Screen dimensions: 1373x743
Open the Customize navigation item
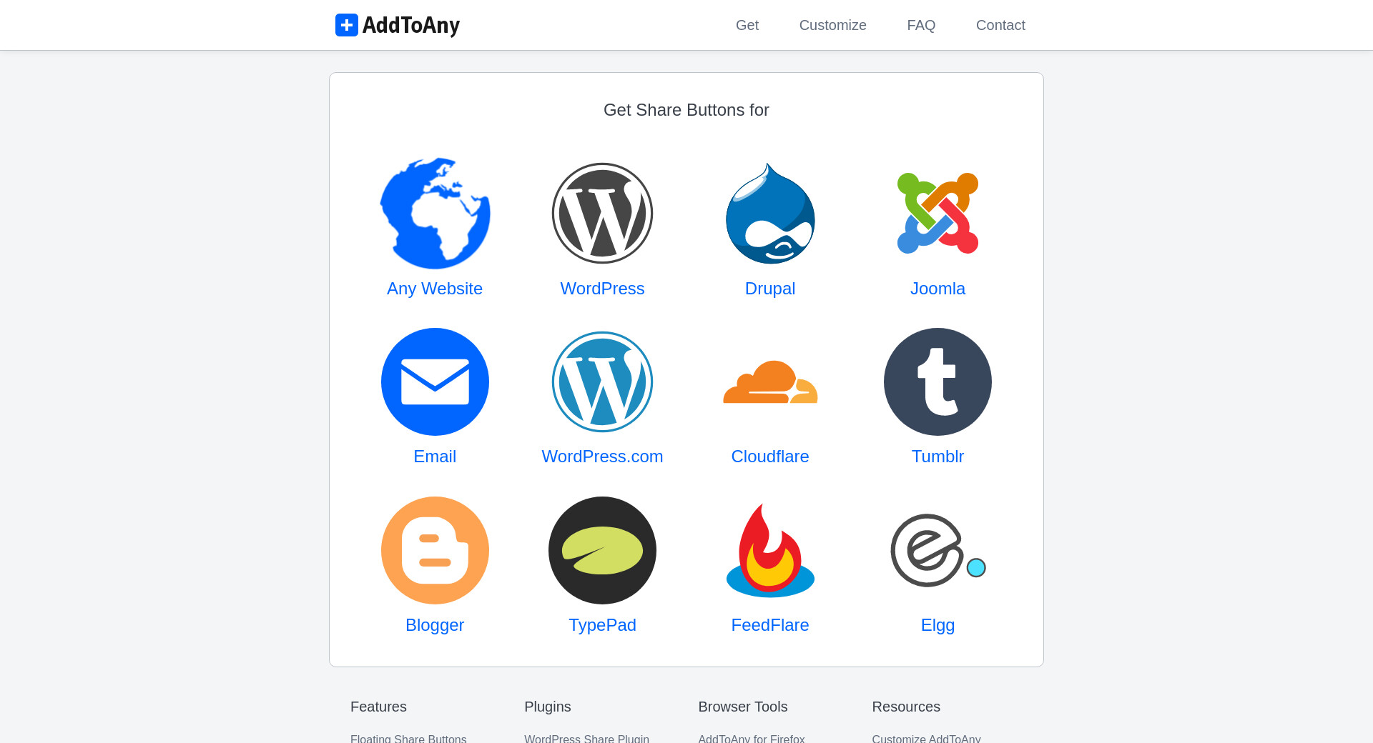click(832, 25)
